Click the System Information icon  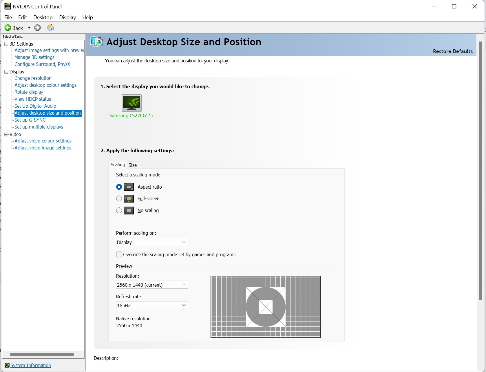[7, 365]
